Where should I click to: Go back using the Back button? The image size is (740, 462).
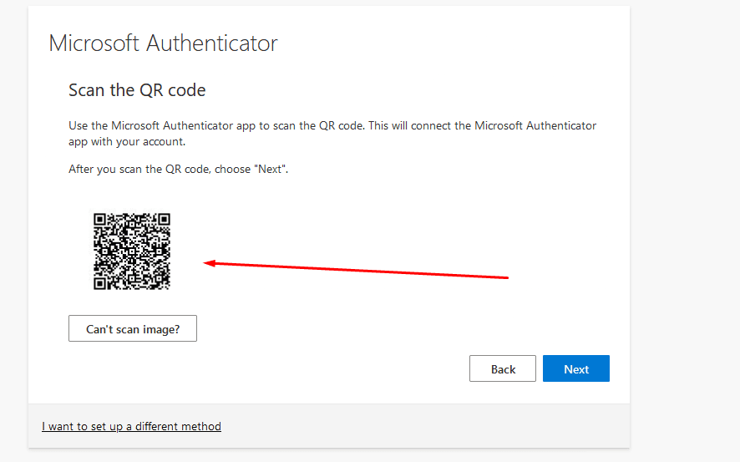(x=503, y=368)
